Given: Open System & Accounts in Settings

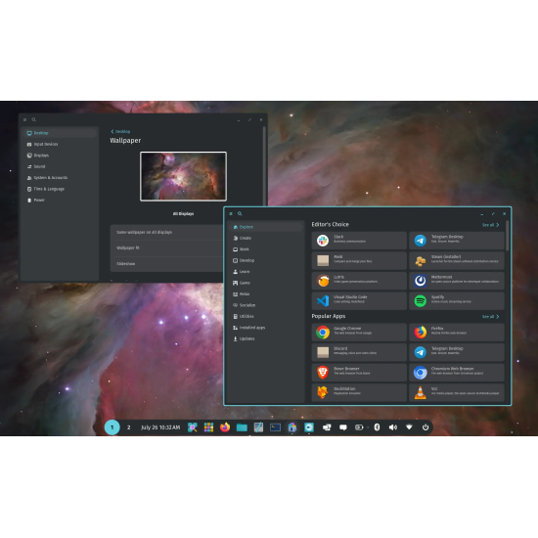Looking at the screenshot, I should [x=60, y=178].
